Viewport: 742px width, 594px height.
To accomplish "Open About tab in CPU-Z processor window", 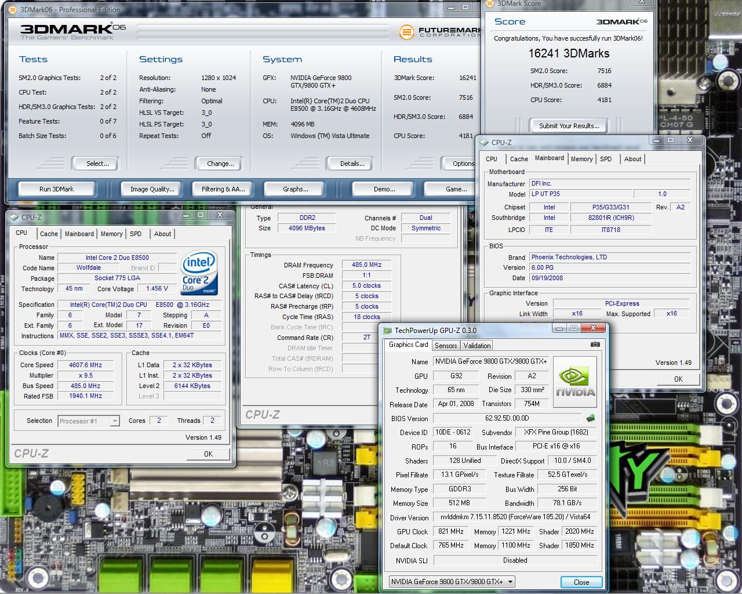I will pos(163,234).
